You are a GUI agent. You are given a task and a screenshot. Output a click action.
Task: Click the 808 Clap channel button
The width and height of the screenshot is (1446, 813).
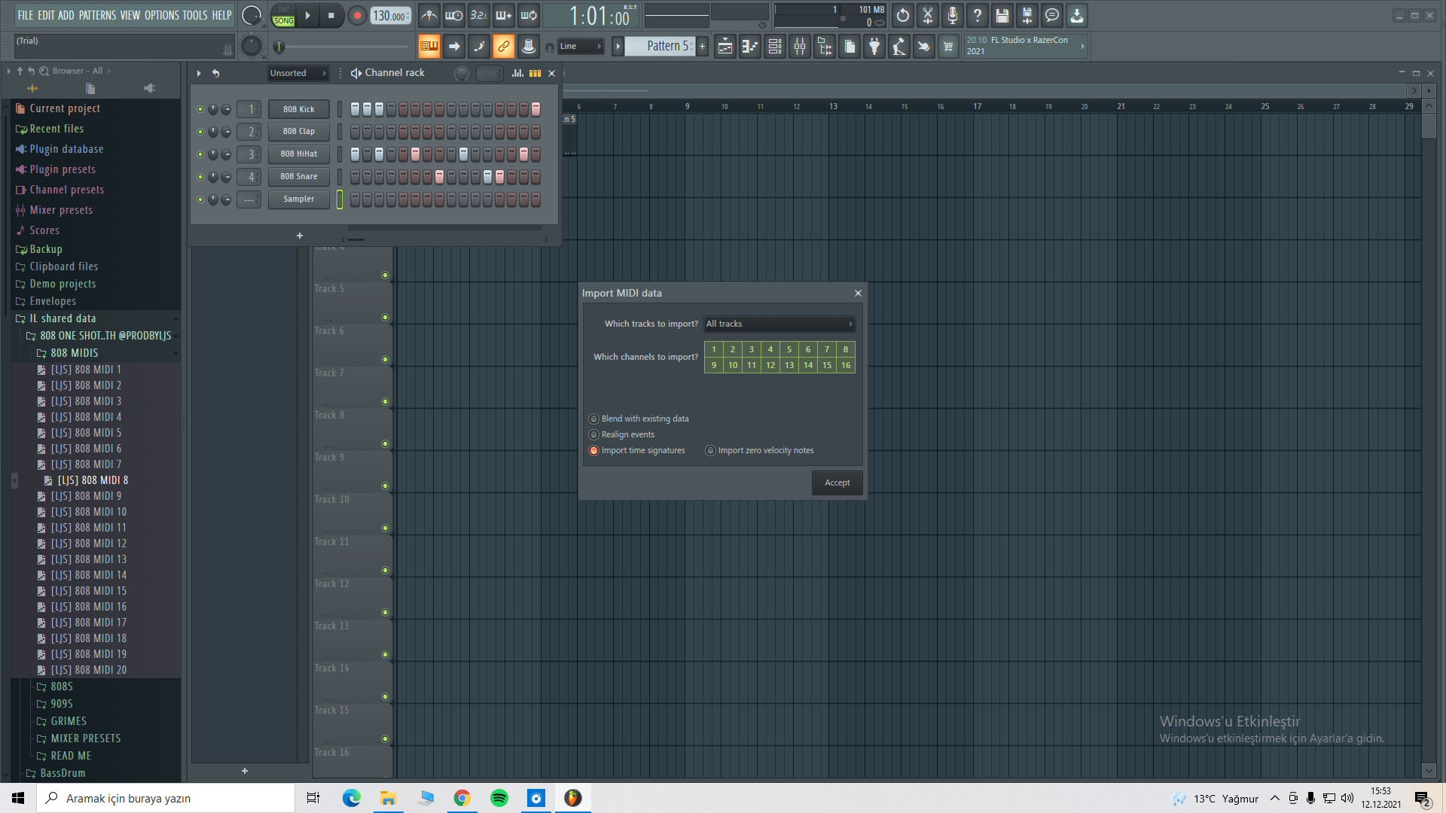tap(299, 131)
